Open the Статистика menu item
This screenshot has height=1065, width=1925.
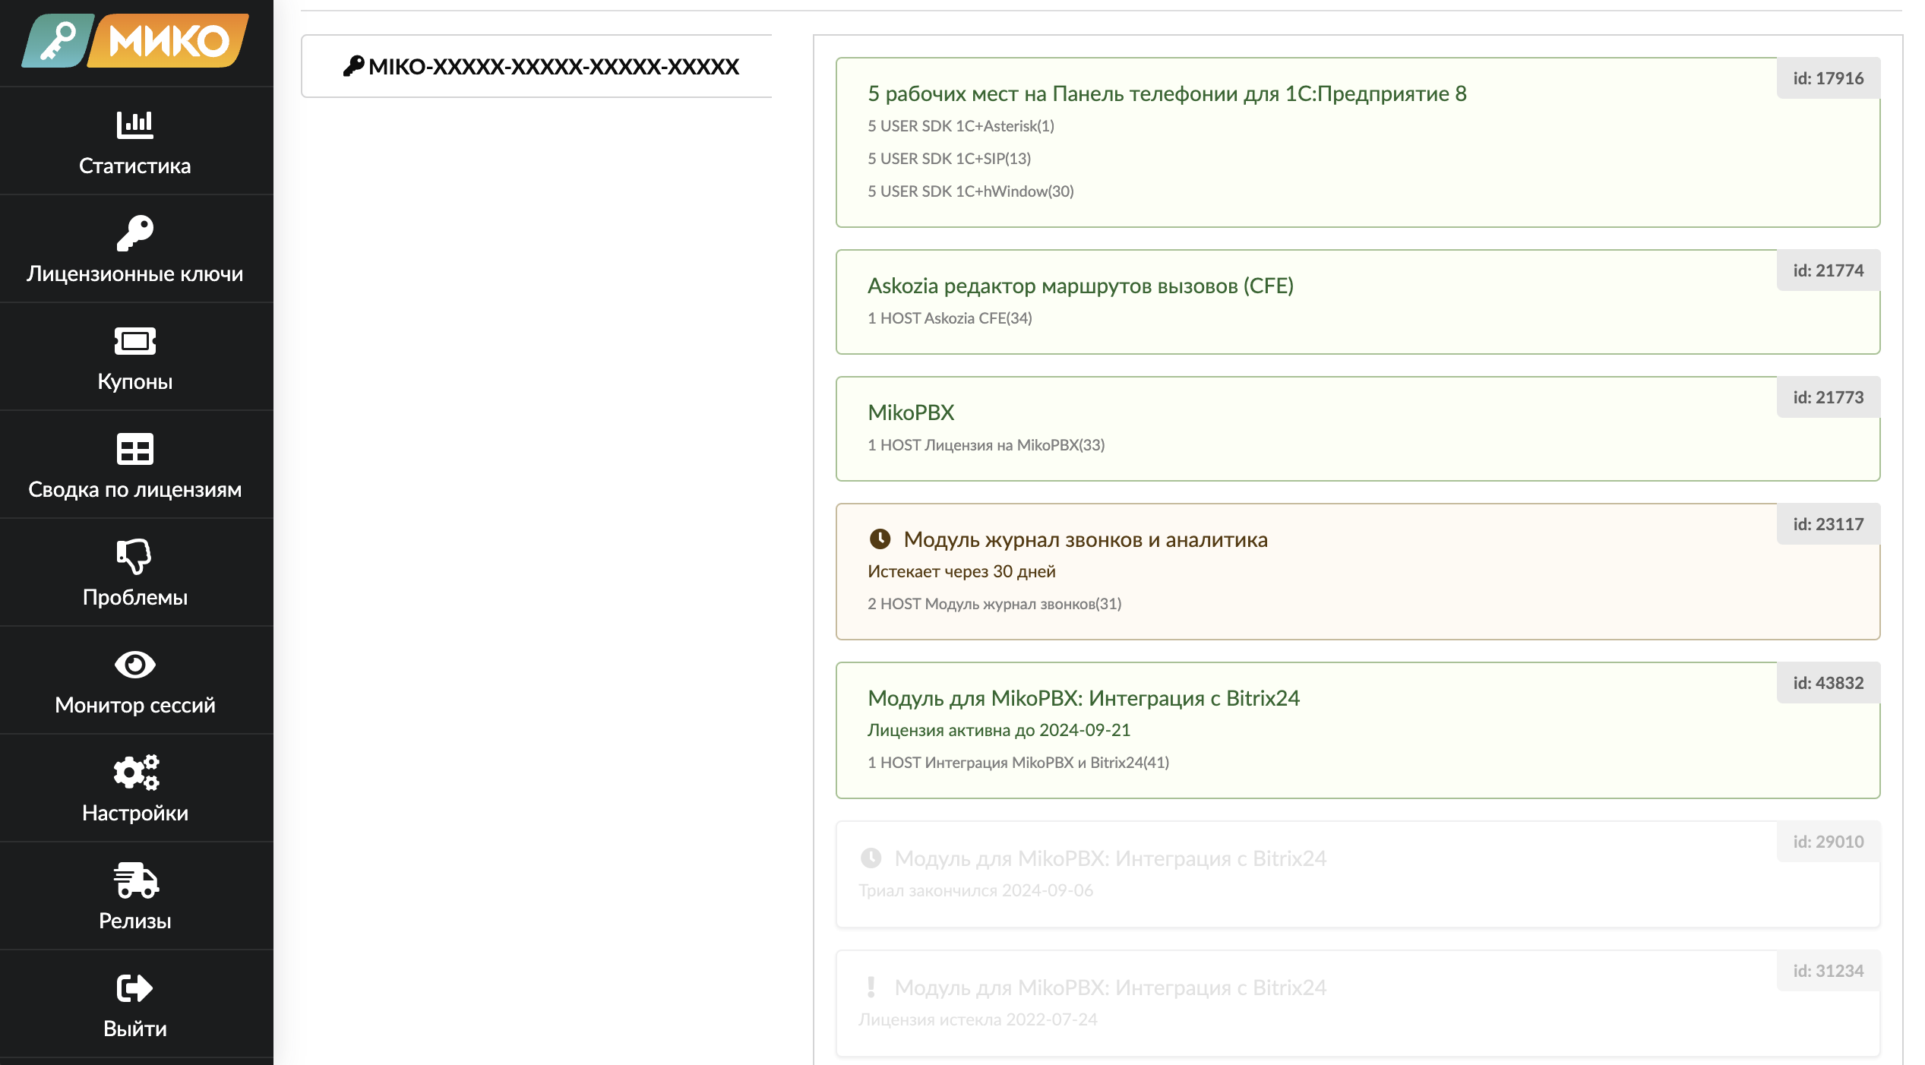coord(135,166)
